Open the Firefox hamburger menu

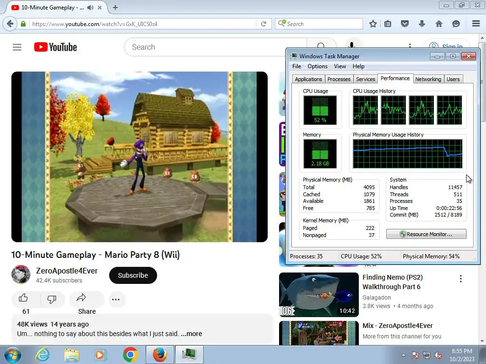476,24
